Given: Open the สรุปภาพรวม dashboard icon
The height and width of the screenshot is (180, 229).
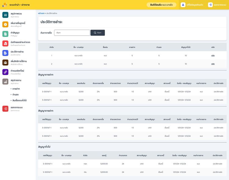Looking at the screenshot, I should click(5, 15).
